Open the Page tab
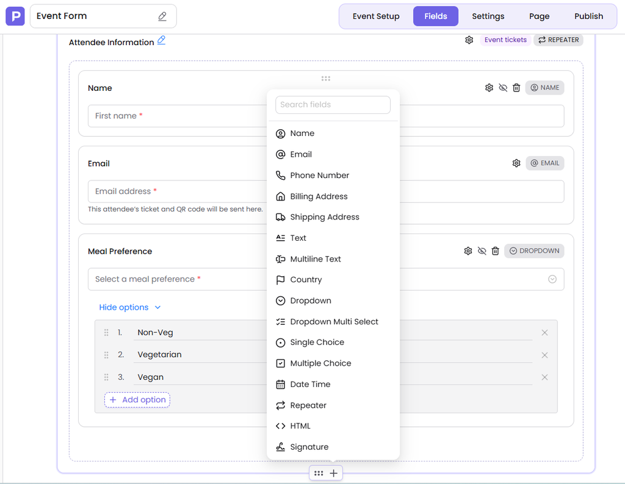Viewport: 625px width, 484px height. tap(539, 16)
